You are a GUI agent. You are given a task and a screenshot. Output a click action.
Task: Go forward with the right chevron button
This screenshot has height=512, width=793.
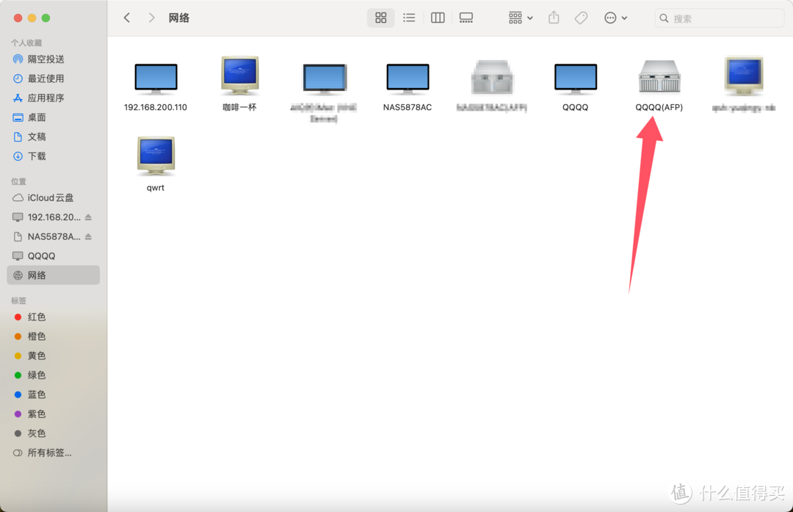[151, 18]
